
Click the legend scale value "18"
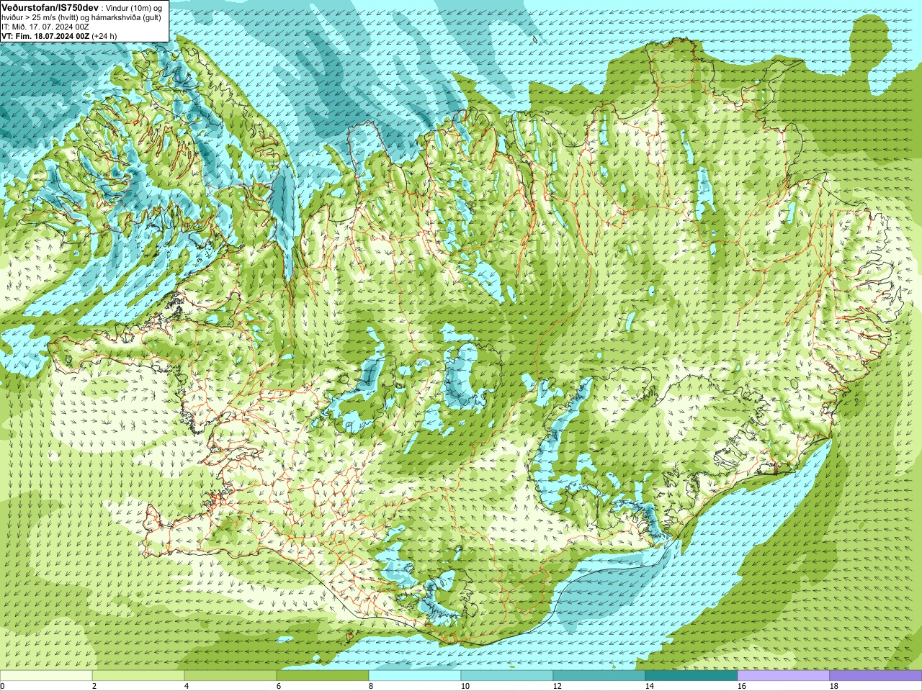tap(834, 687)
